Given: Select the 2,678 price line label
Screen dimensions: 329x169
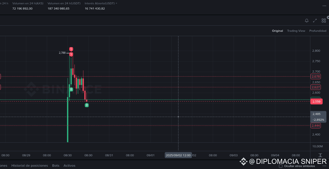Looking at the screenshot, I should tap(316, 77).
